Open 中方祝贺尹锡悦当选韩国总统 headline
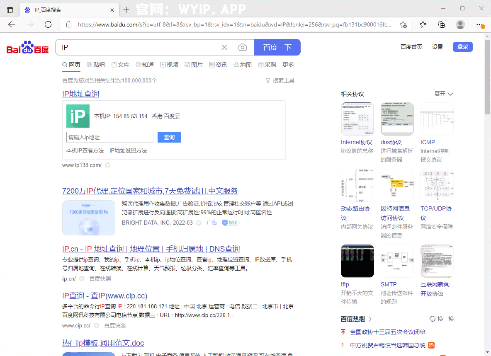Screen dimensions: 491x356 tap(388, 345)
